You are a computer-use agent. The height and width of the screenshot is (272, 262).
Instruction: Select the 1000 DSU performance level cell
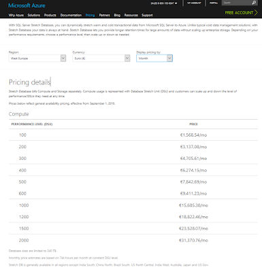24,205
